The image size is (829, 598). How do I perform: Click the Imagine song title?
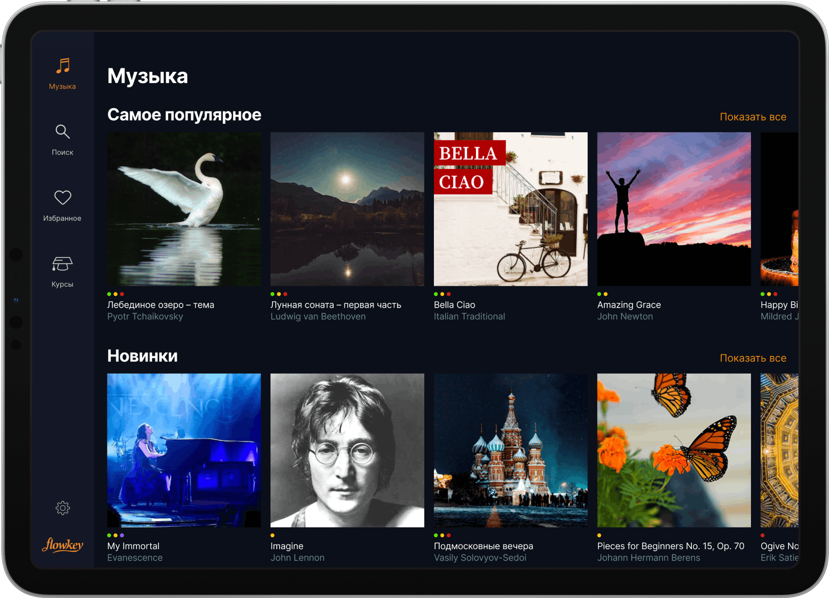click(287, 546)
